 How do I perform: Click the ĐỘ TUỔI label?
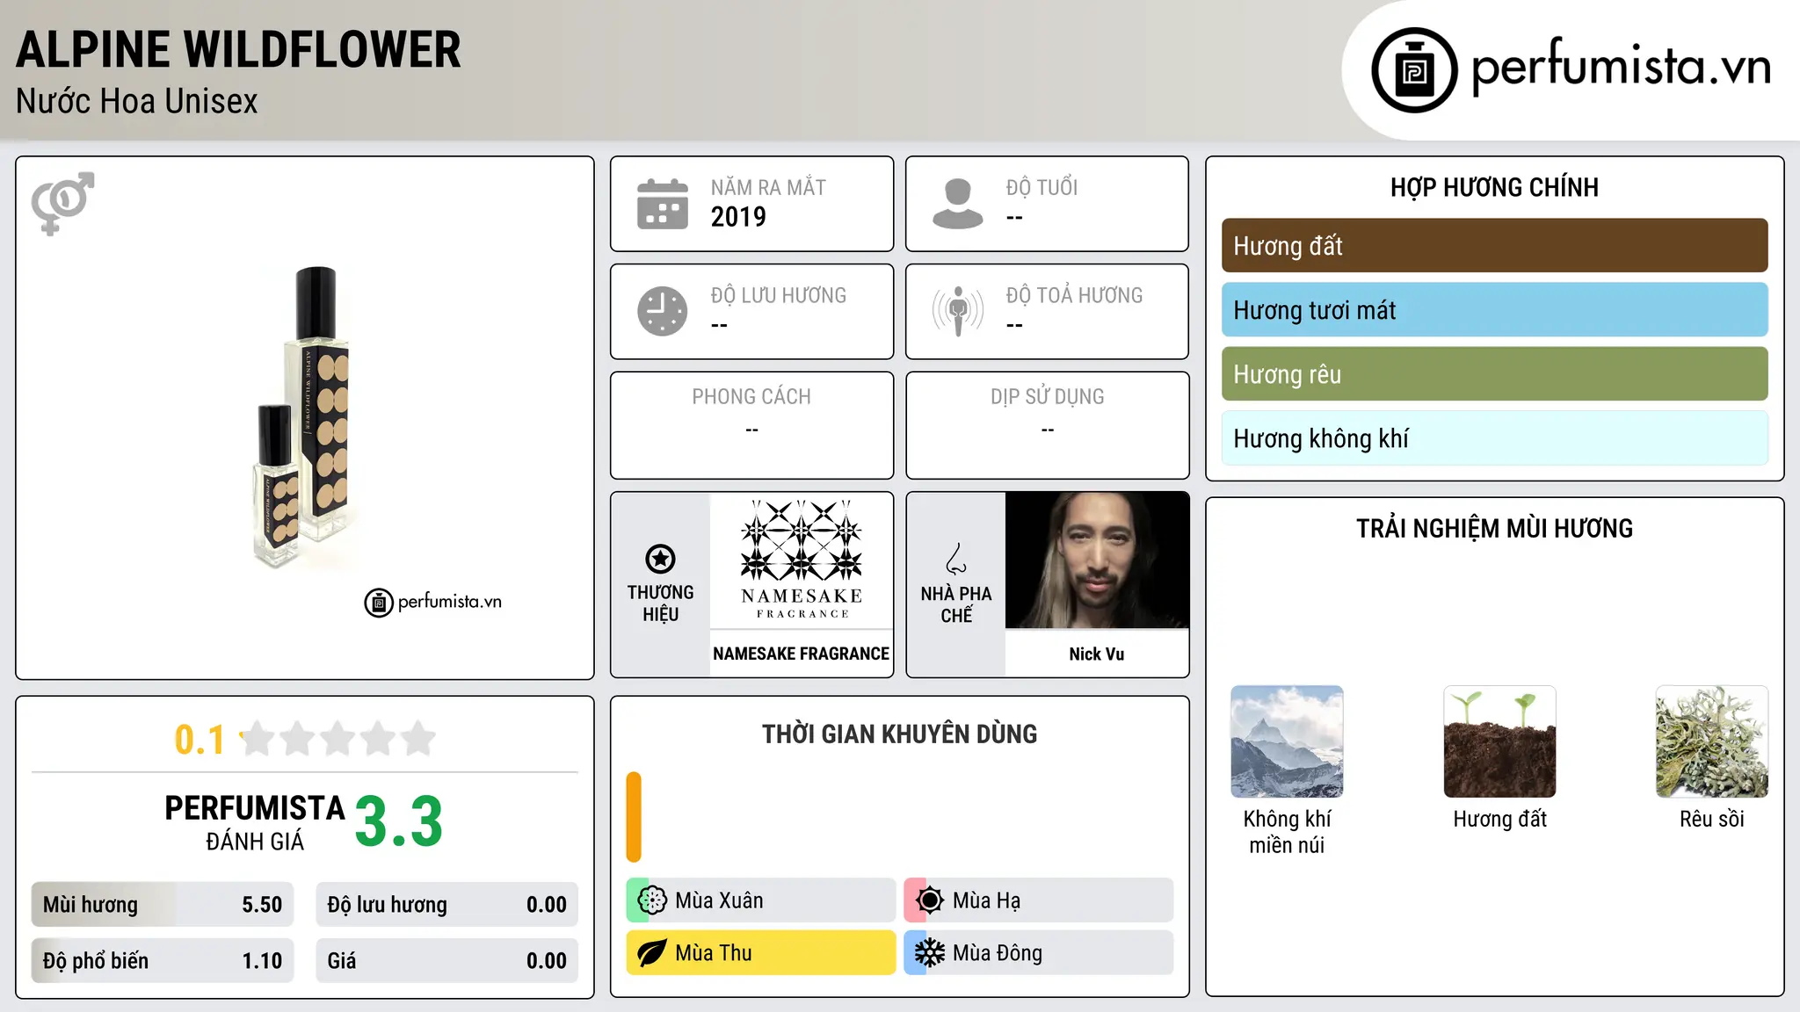click(1042, 187)
